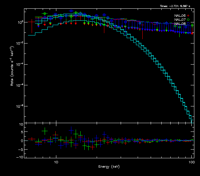Viewport: 200px width, 176px height.
Task: Click the 10 tick label on energy axis
Action: click(x=56, y=162)
